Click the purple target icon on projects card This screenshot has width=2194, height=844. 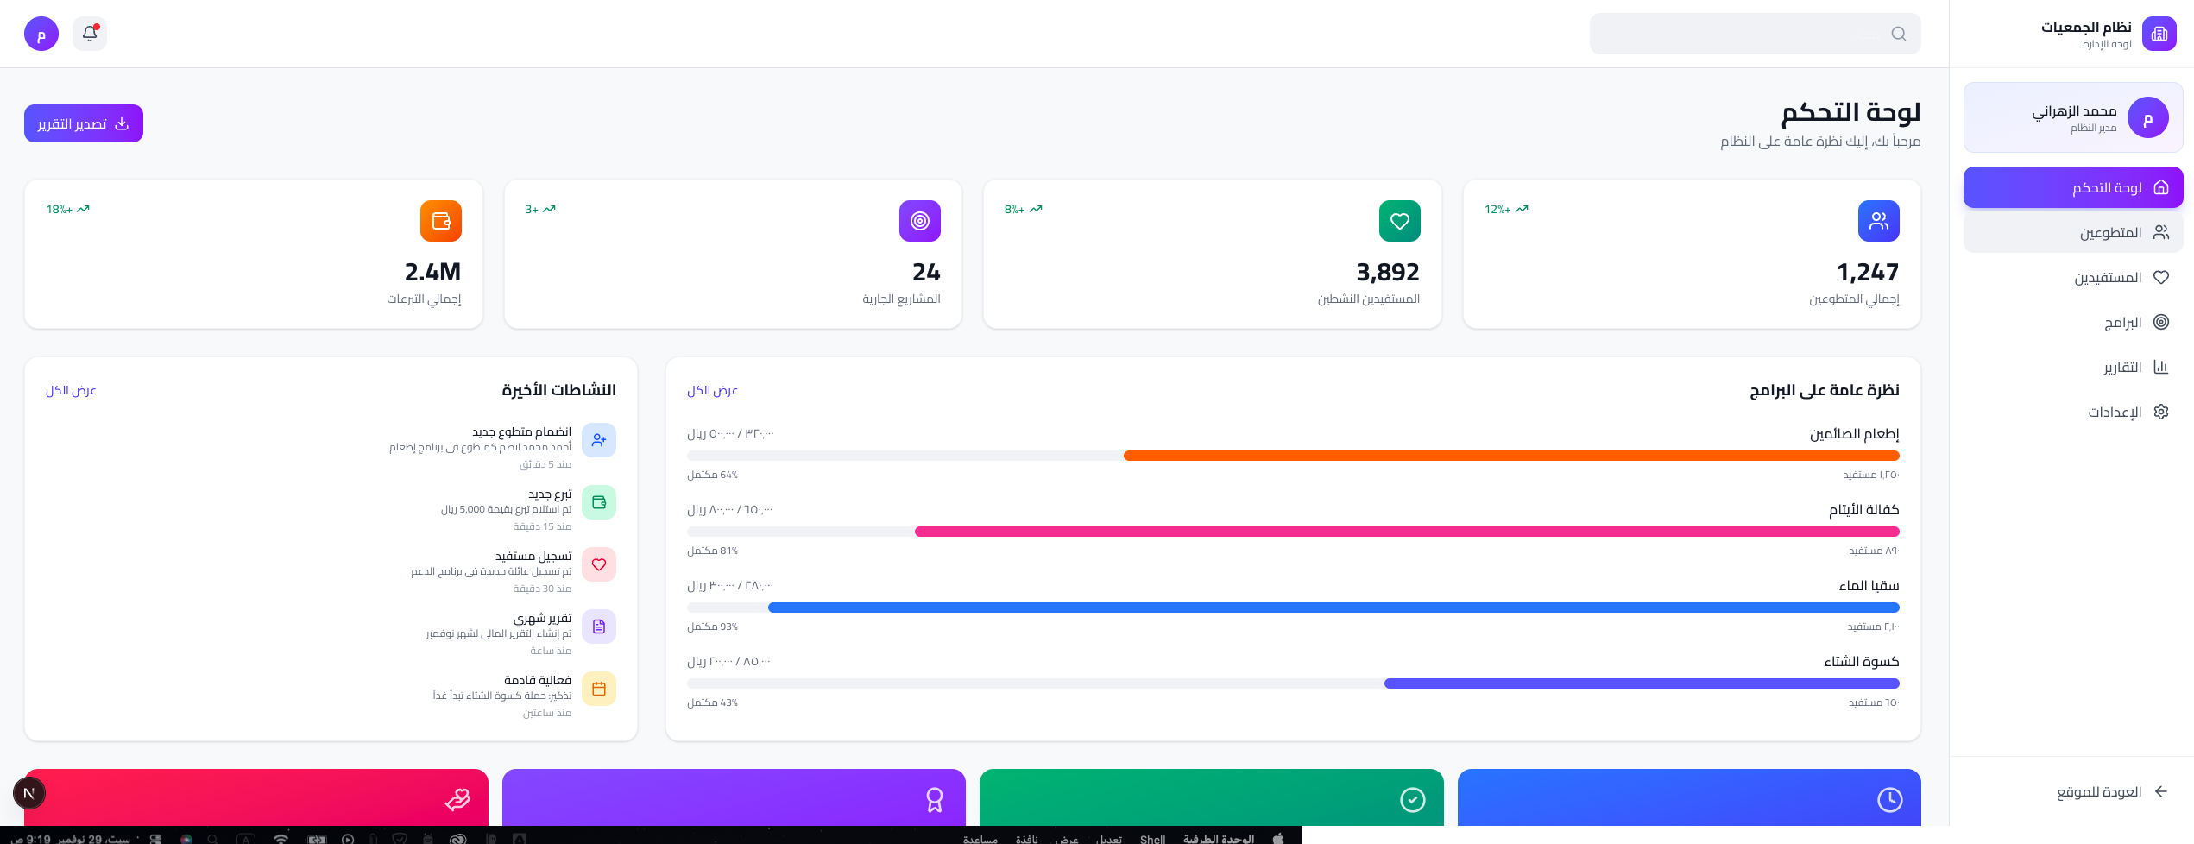point(919,221)
